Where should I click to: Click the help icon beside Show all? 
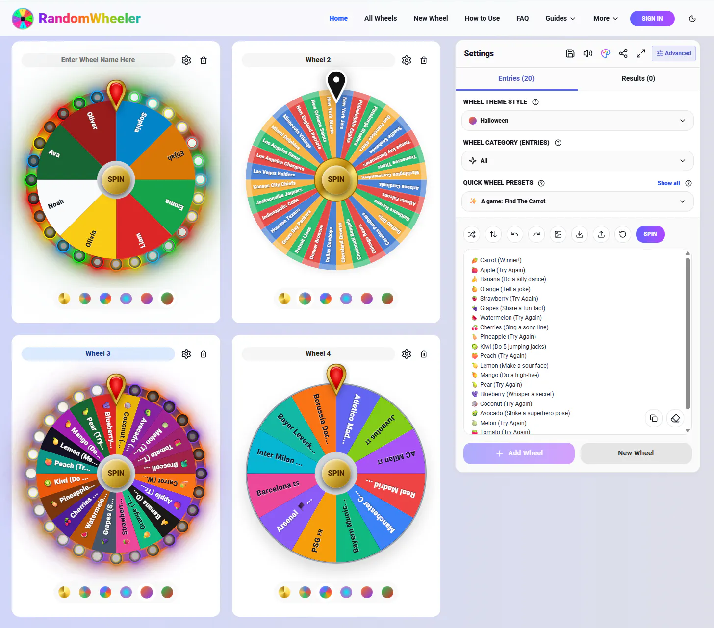point(688,183)
